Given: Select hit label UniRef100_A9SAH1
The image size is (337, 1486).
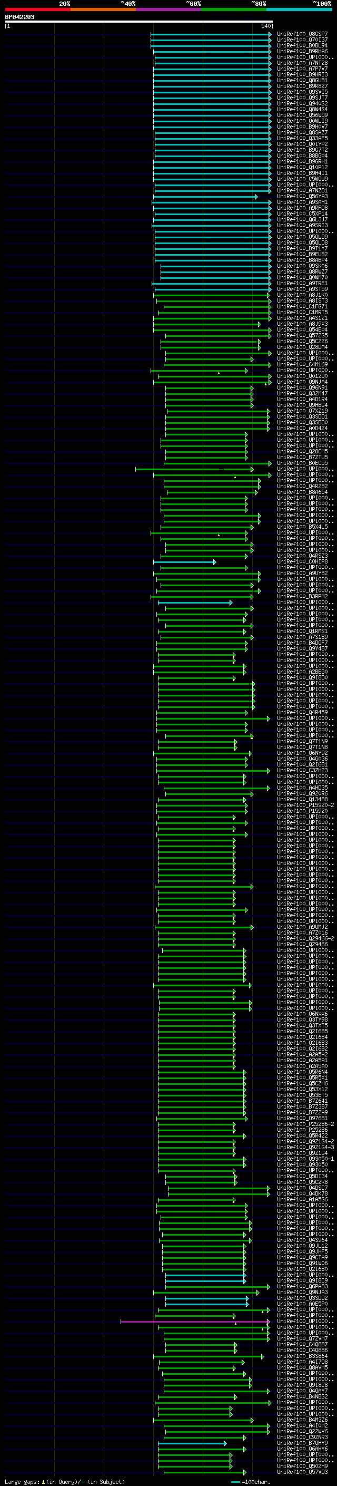Looking at the screenshot, I should pyautogui.click(x=302, y=202).
